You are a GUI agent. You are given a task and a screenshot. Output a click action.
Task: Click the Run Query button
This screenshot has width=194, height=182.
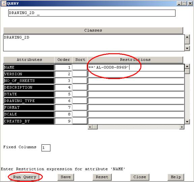pos(25,177)
